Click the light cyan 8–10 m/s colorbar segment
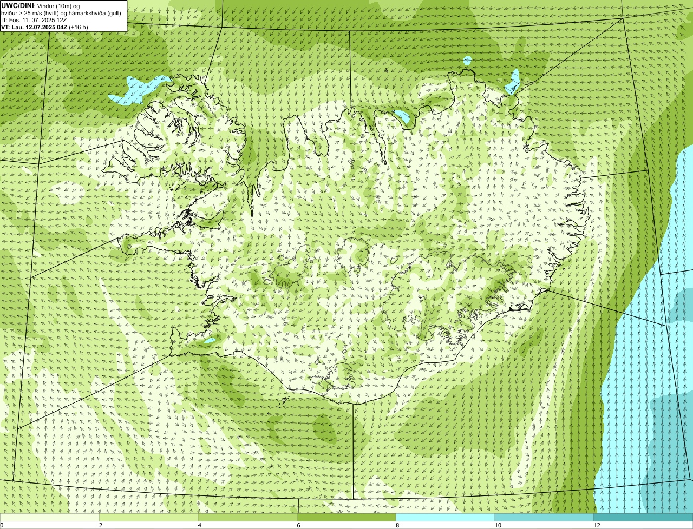Screen dimensions: 693x529 pos(446,518)
